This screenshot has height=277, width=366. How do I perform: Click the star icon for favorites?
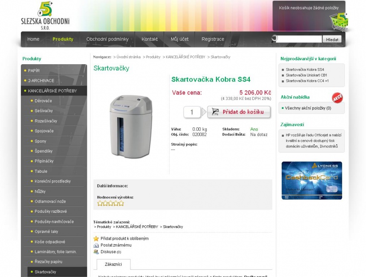click(96, 238)
